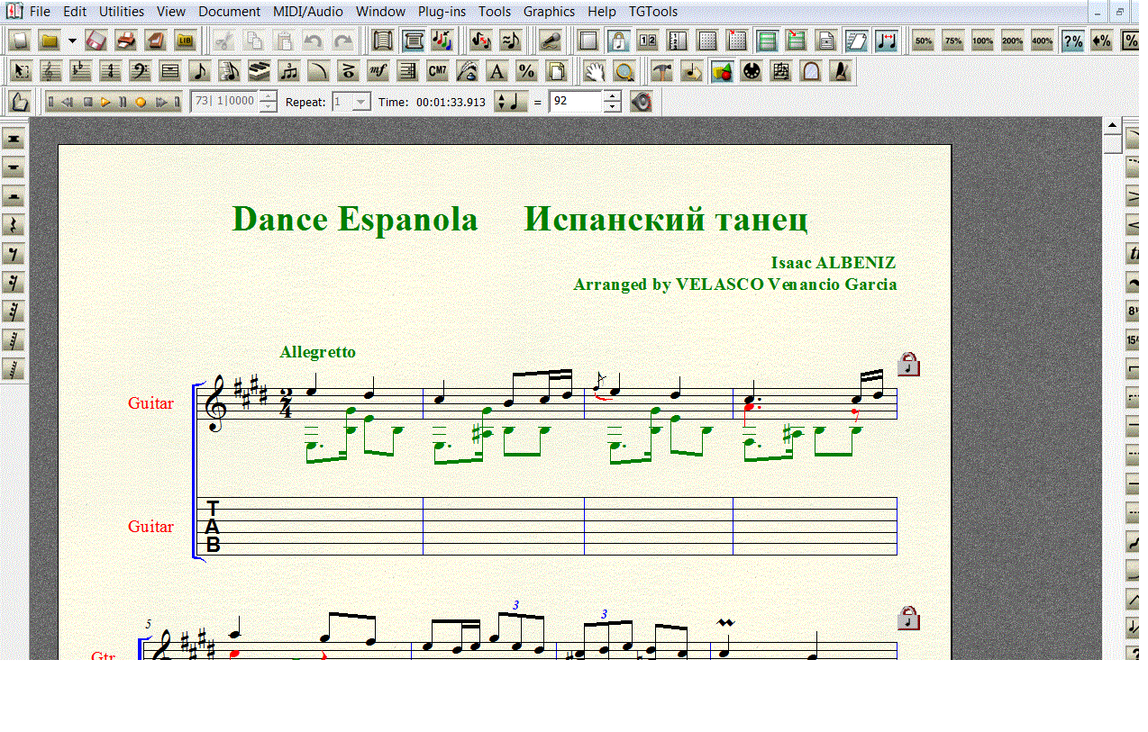
Task: Toggle the lock on the first system
Action: tap(909, 364)
